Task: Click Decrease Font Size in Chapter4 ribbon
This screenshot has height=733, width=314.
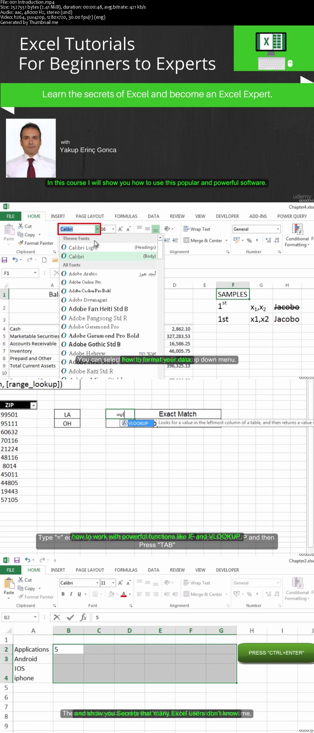Action: [128, 229]
